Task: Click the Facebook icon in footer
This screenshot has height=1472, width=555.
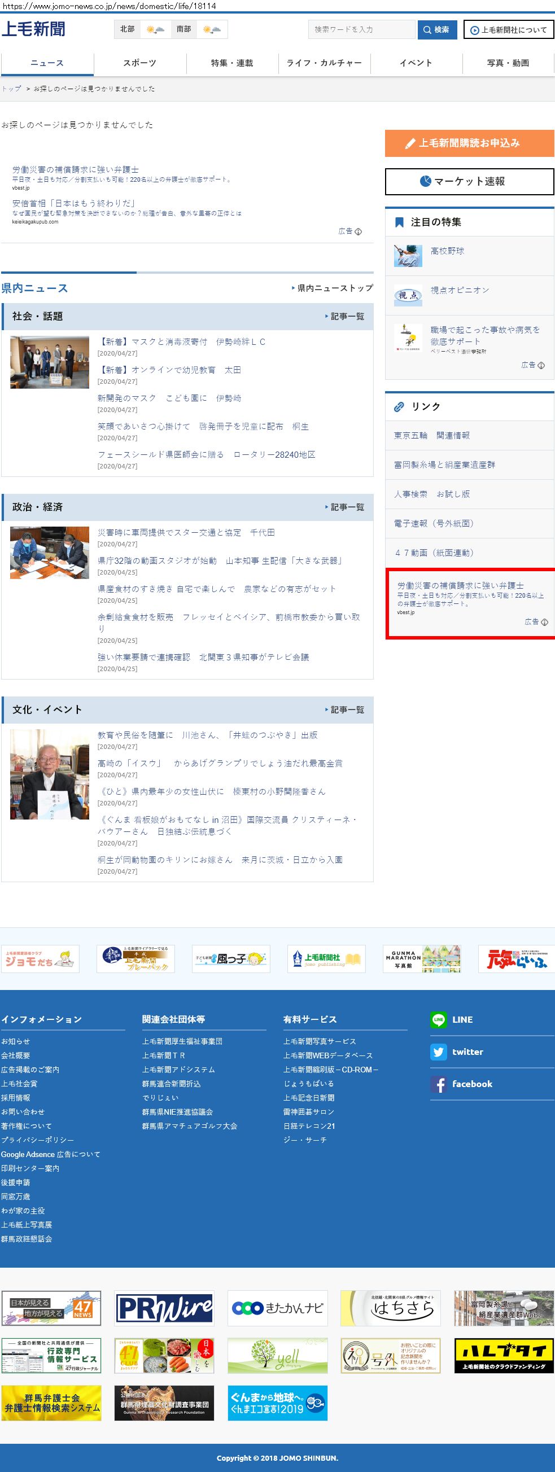Action: (438, 1084)
